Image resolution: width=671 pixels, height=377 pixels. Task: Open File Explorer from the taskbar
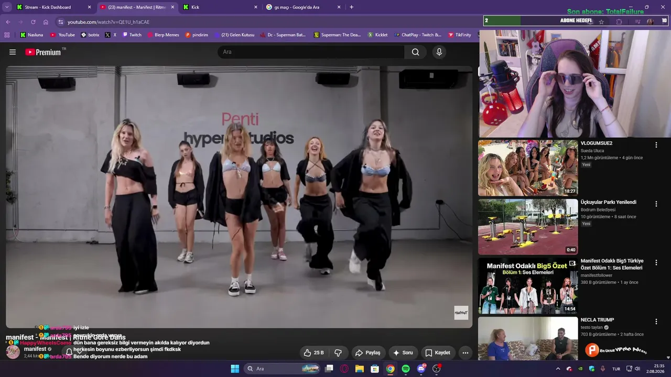(x=360, y=369)
